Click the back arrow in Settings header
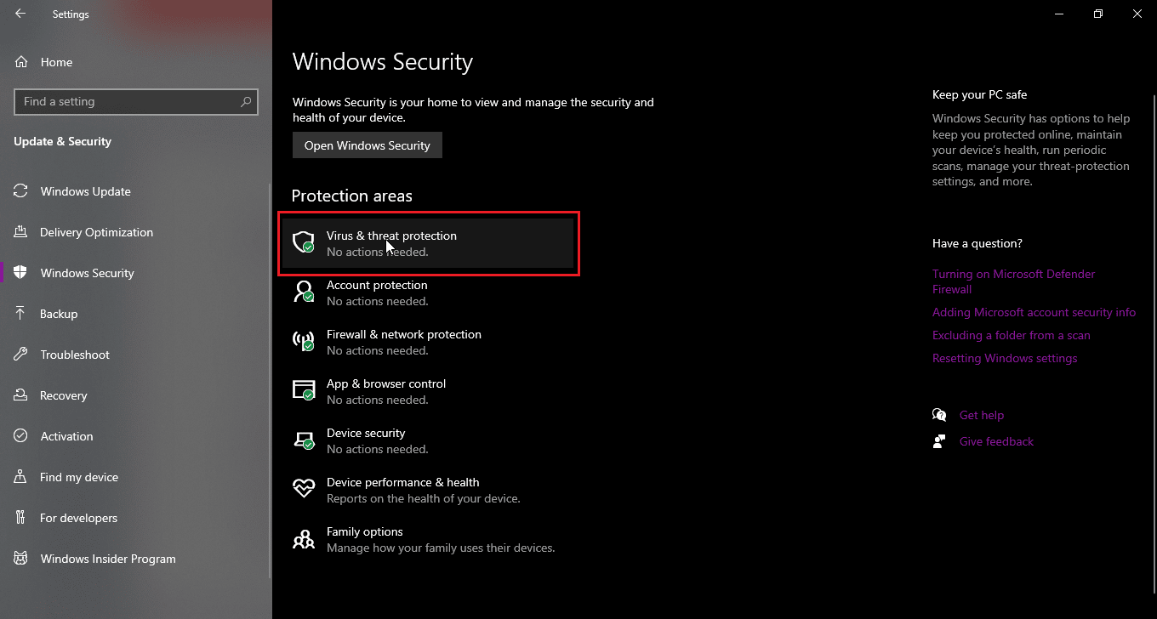This screenshot has width=1157, height=619. tap(20, 14)
